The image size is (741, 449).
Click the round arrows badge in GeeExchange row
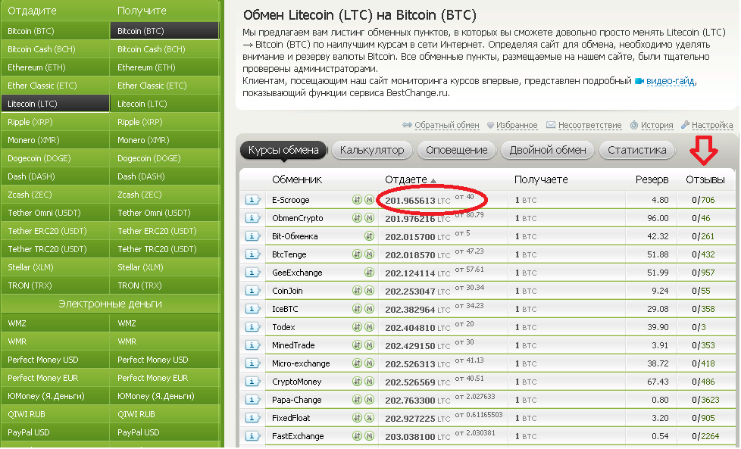370,273
